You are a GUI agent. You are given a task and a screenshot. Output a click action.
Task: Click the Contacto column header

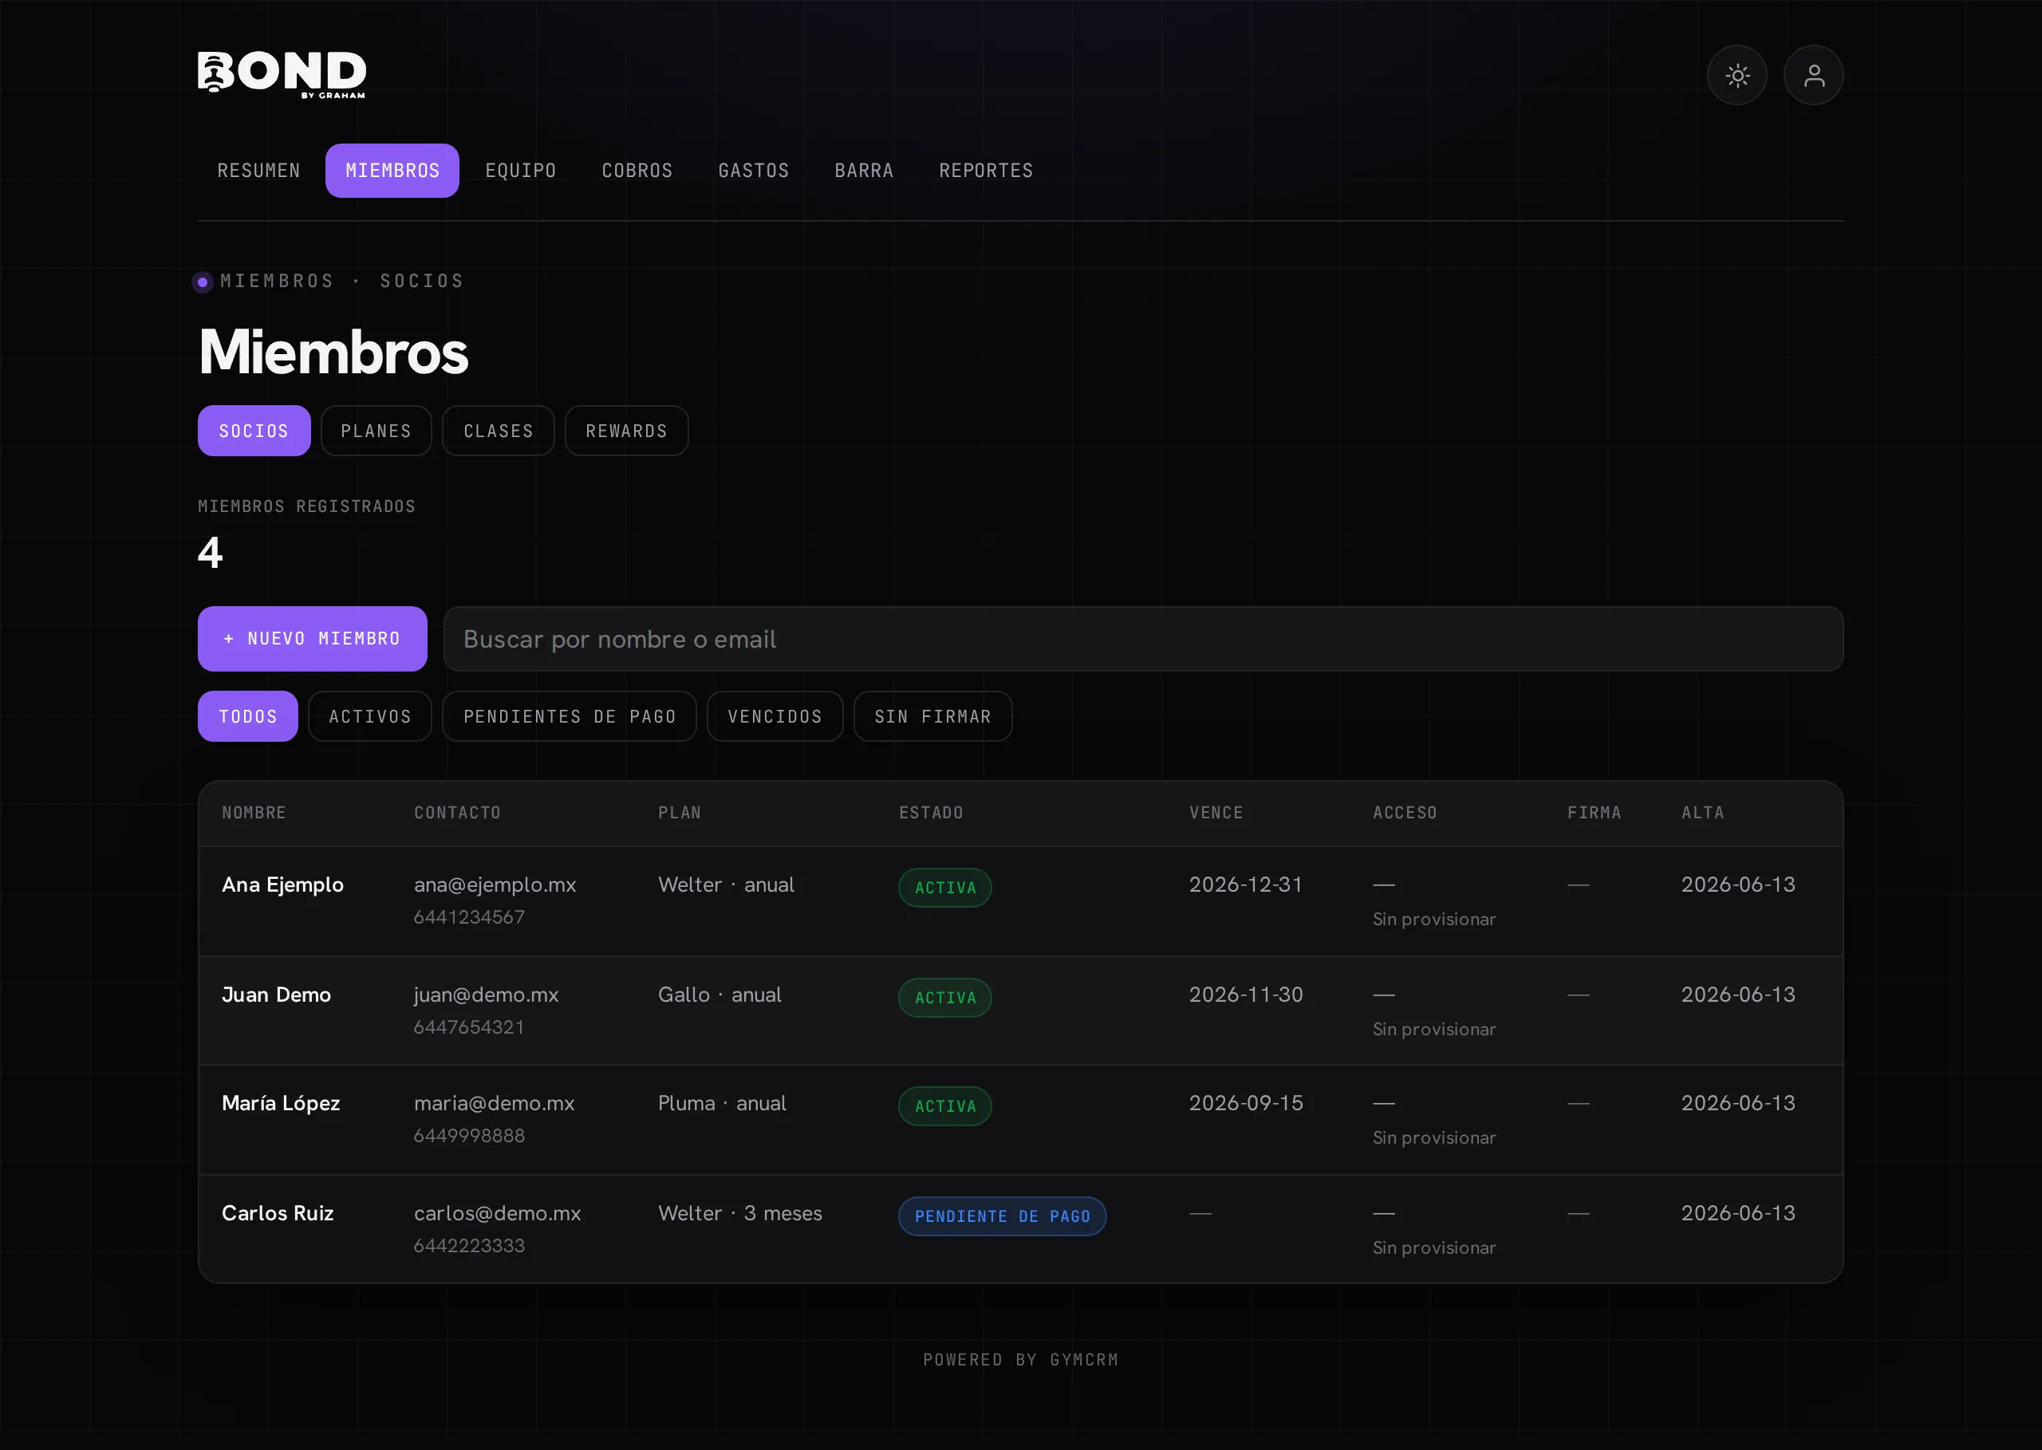point(457,814)
